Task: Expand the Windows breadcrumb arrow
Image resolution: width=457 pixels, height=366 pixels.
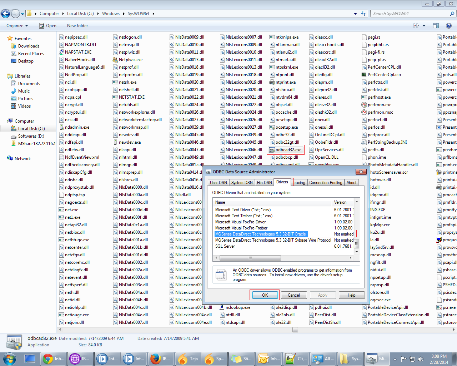Action: (124, 14)
